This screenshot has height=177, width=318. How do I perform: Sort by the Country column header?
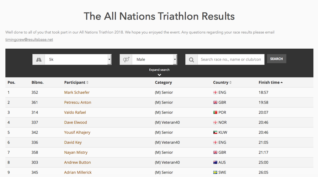coord(221,82)
